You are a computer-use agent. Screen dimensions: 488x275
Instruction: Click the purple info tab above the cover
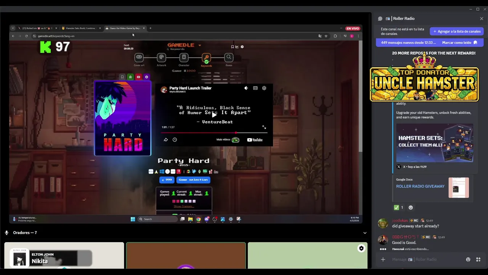[146, 77]
